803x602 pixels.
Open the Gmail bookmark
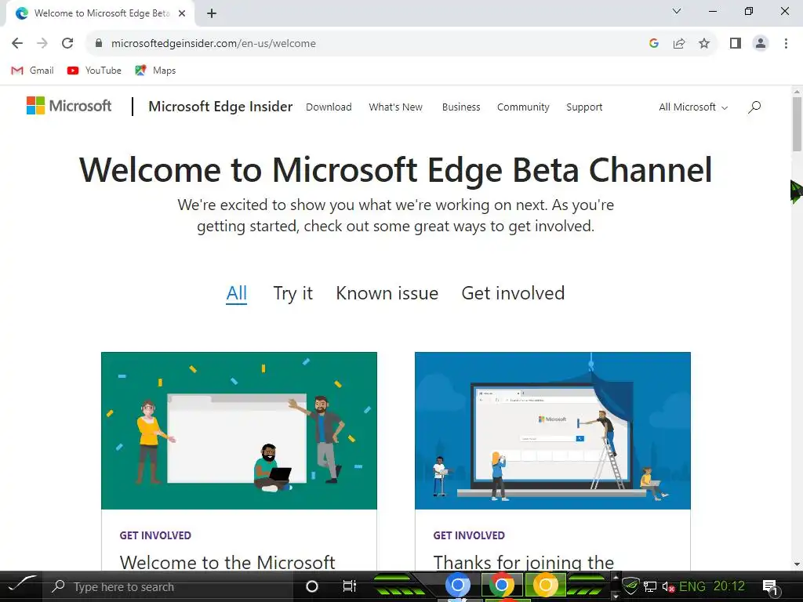pos(32,71)
